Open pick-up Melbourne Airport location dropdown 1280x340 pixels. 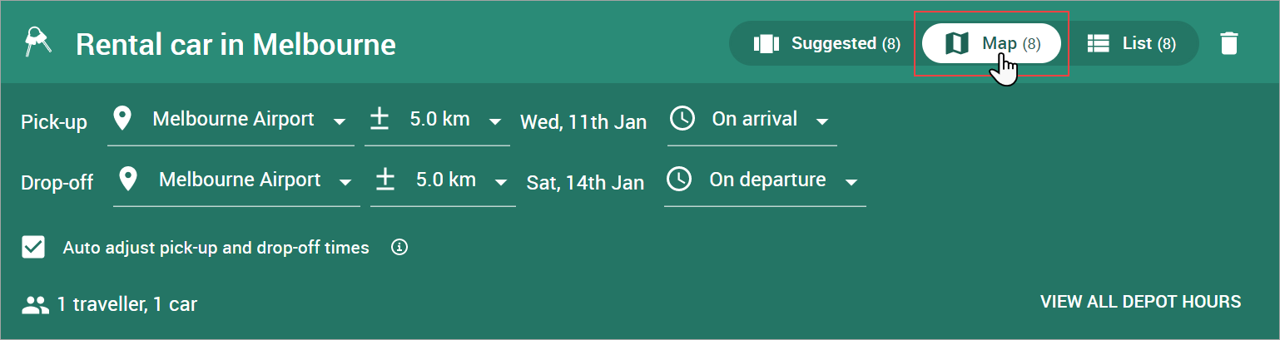click(x=231, y=121)
